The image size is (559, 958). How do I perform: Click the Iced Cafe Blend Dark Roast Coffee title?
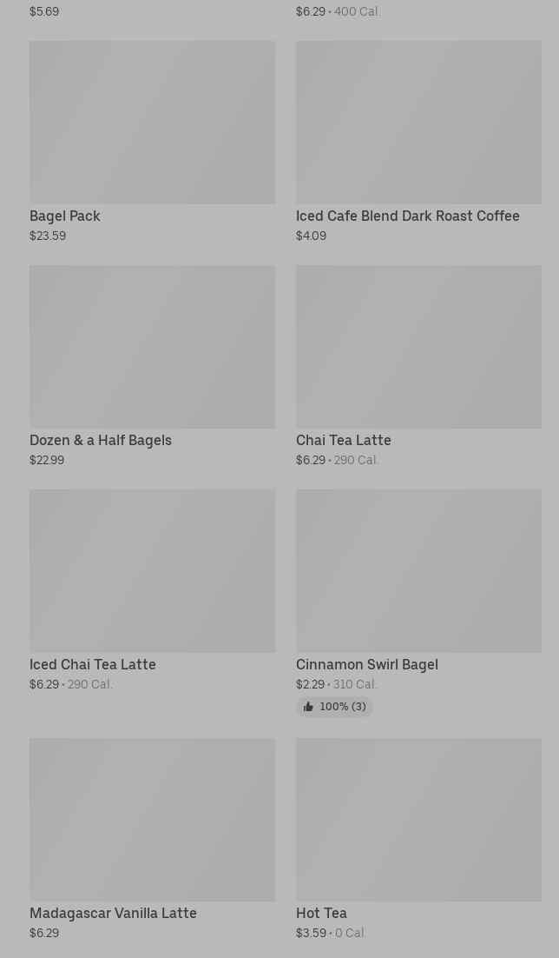pyautogui.click(x=408, y=216)
